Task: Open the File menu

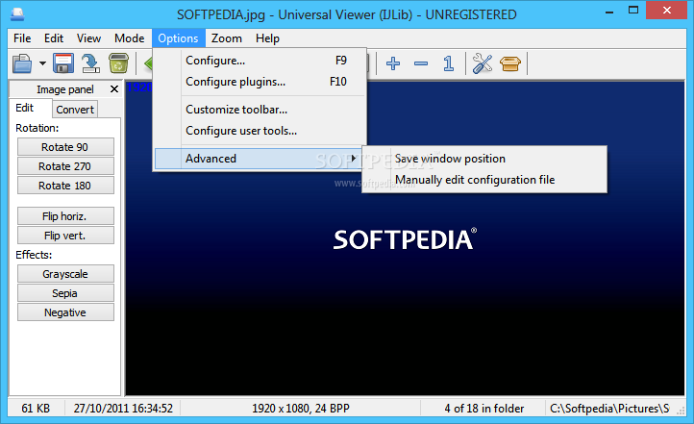Action: click(x=22, y=38)
